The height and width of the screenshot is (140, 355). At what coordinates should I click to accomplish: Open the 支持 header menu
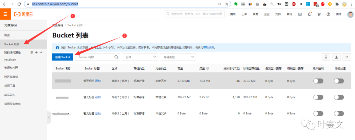[x=278, y=14]
